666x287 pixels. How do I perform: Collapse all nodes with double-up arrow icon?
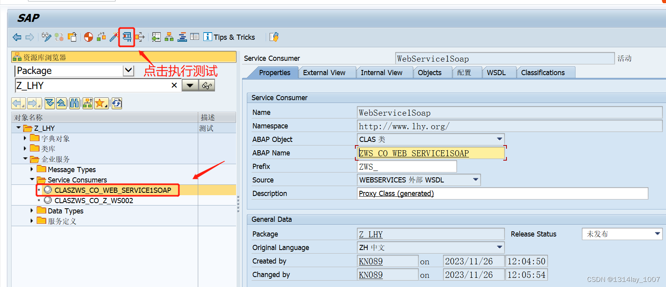coord(61,104)
